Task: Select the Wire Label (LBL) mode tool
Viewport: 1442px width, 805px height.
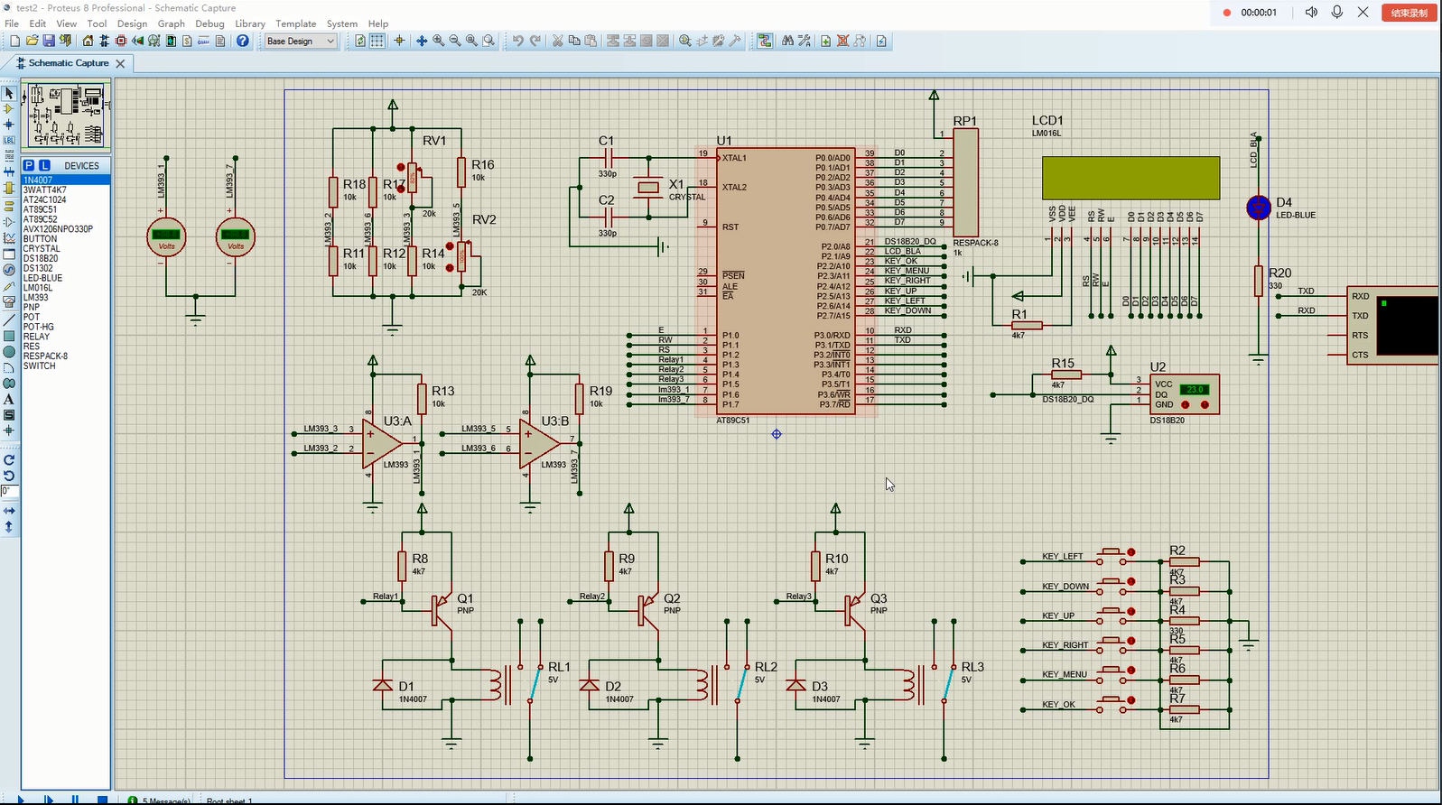Action: pos(9,140)
